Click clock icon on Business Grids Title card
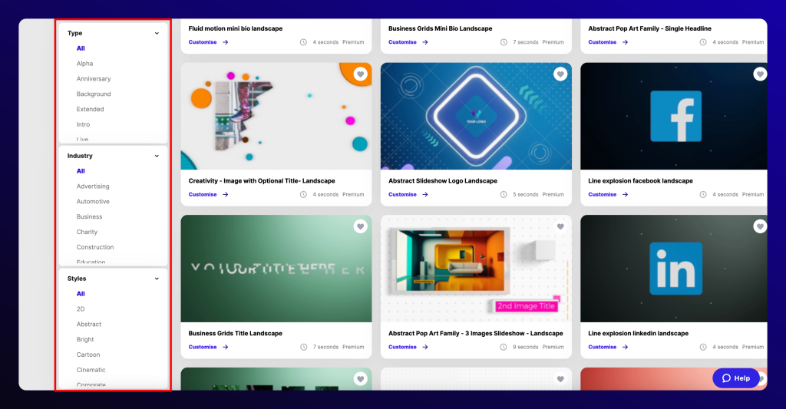The height and width of the screenshot is (409, 786). 303,347
